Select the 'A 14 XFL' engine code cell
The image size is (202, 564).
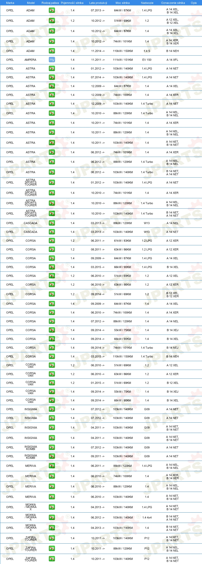pyautogui.click(x=172, y=60)
